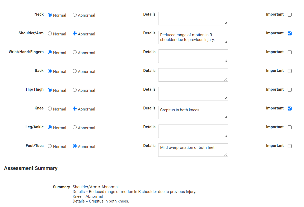This screenshot has width=304, height=207.
Task: Select Abnormal for Neck
Action: [75, 15]
